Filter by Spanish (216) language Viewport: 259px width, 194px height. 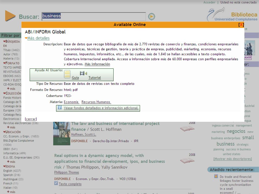tap(12, 175)
